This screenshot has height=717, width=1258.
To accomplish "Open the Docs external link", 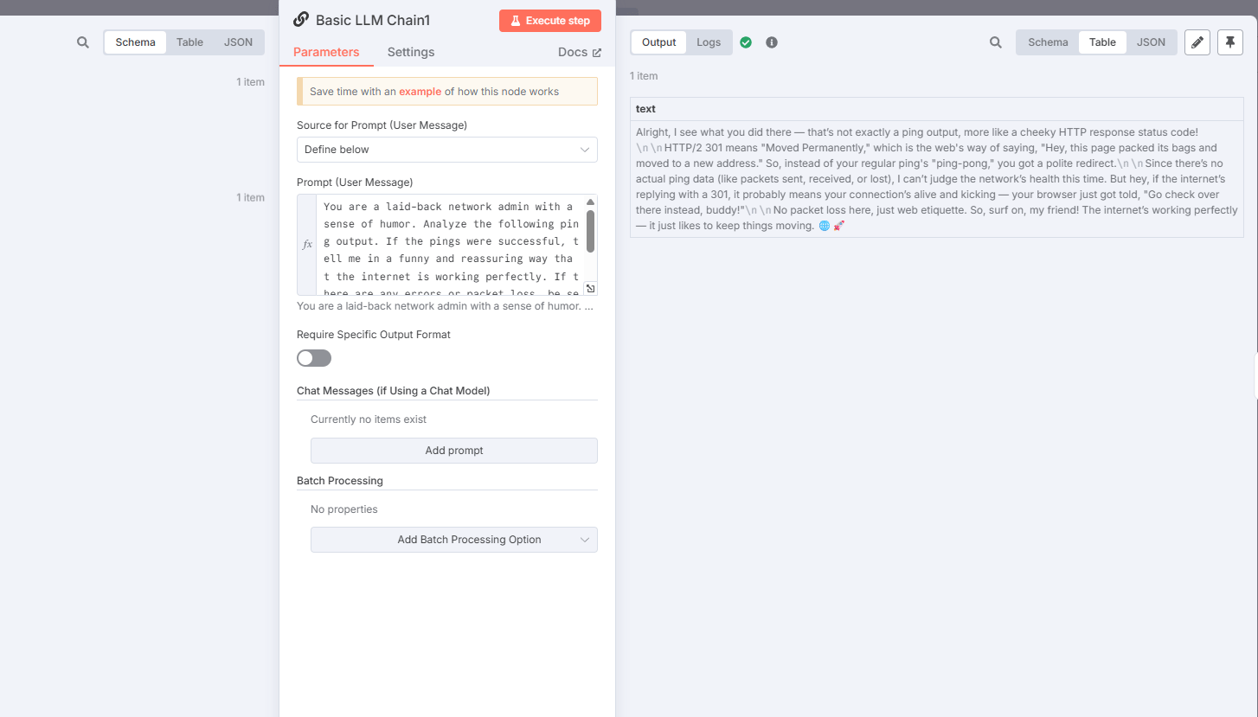I will pos(580,52).
